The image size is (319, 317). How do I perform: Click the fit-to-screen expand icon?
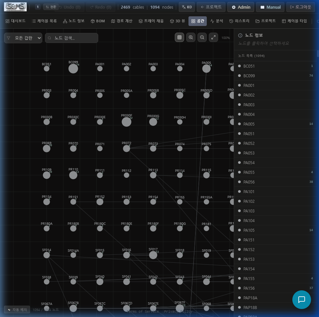point(213,37)
